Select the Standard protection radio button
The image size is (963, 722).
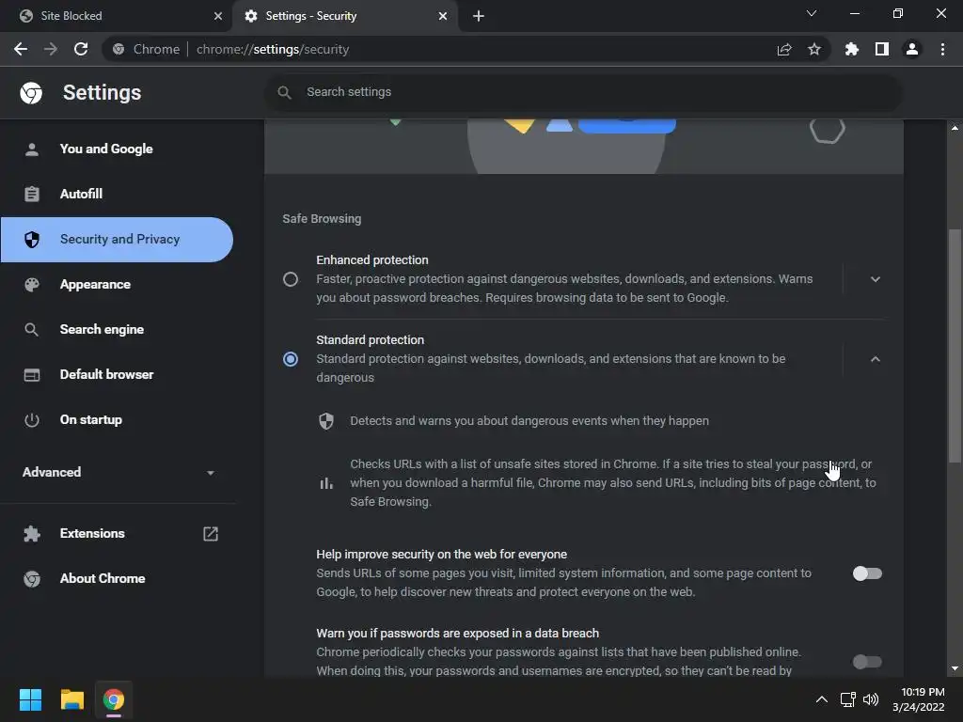291,359
